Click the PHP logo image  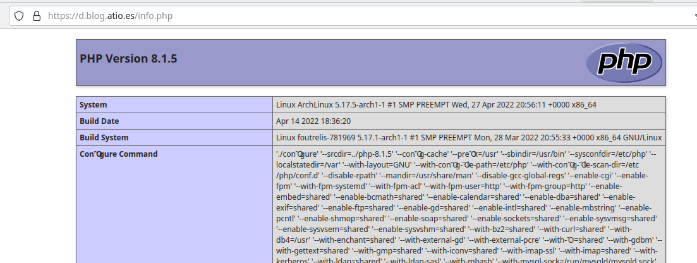tap(623, 63)
